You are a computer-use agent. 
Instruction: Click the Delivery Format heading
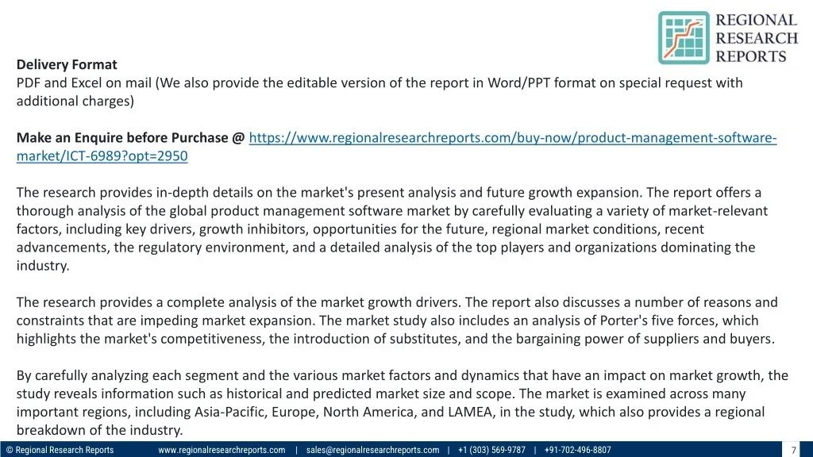67,64
